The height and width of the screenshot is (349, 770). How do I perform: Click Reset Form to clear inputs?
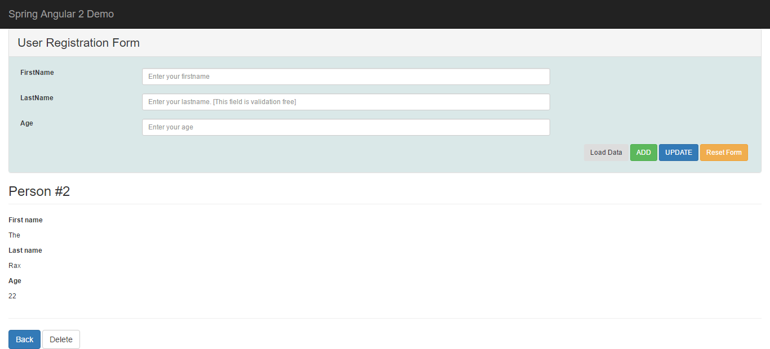point(724,152)
